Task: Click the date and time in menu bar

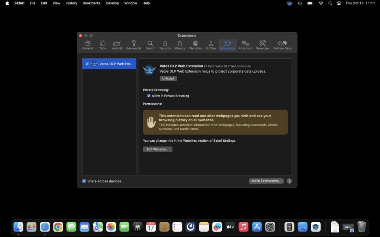Action: click(x=360, y=3)
